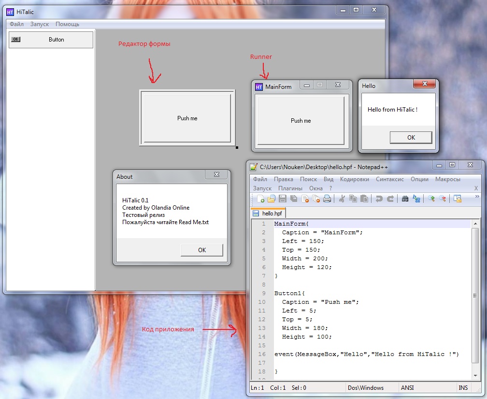Click the Open file folder icon
The height and width of the screenshot is (399, 487).
(x=272, y=199)
